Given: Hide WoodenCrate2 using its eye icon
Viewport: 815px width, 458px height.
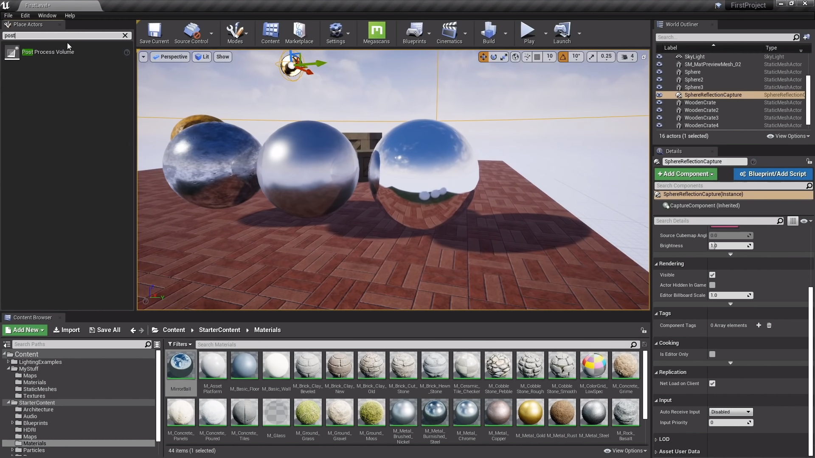Looking at the screenshot, I should (659, 110).
